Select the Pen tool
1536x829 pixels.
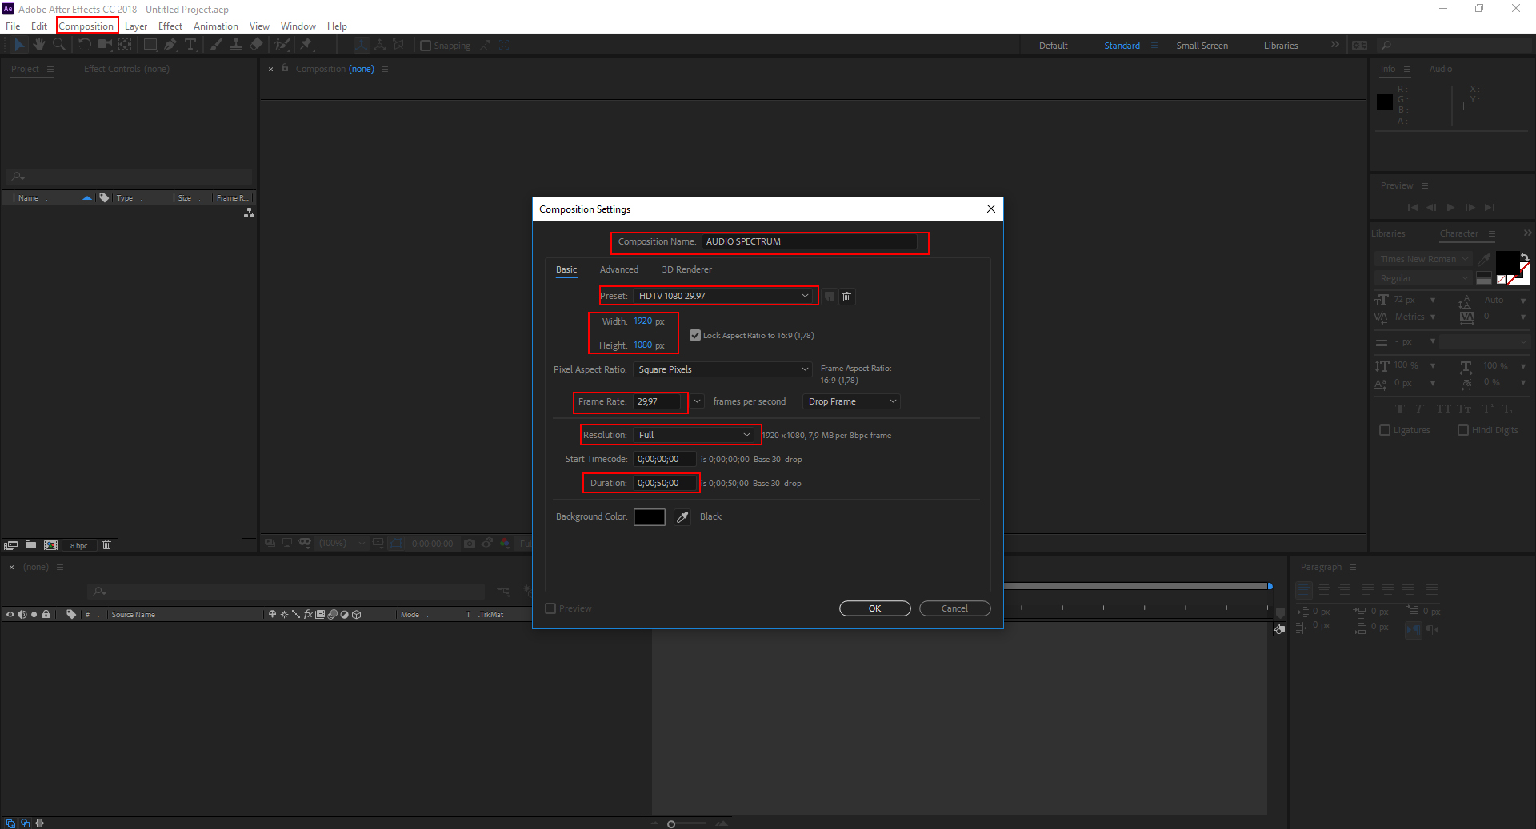pyautogui.click(x=170, y=45)
